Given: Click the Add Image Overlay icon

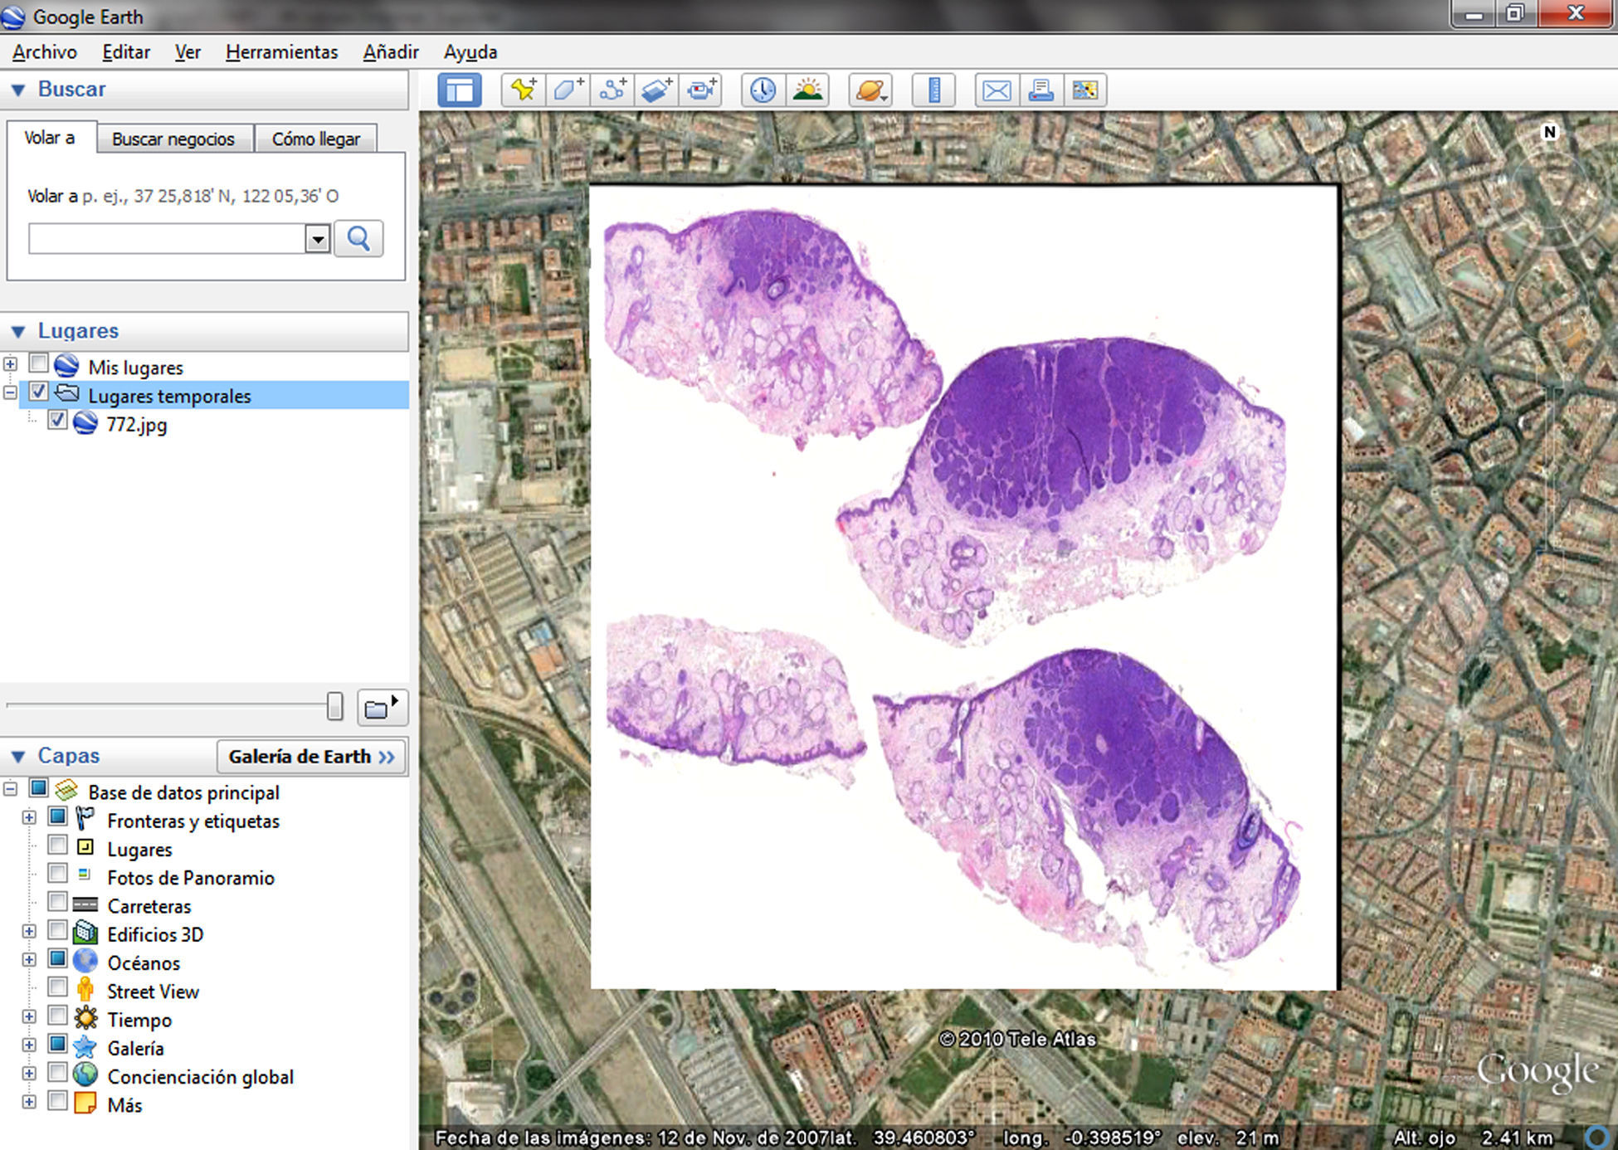Looking at the screenshot, I should tap(657, 90).
